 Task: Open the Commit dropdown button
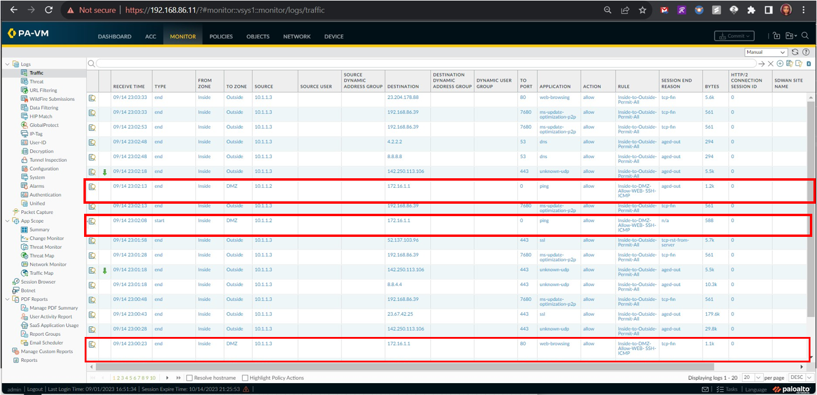(x=734, y=36)
